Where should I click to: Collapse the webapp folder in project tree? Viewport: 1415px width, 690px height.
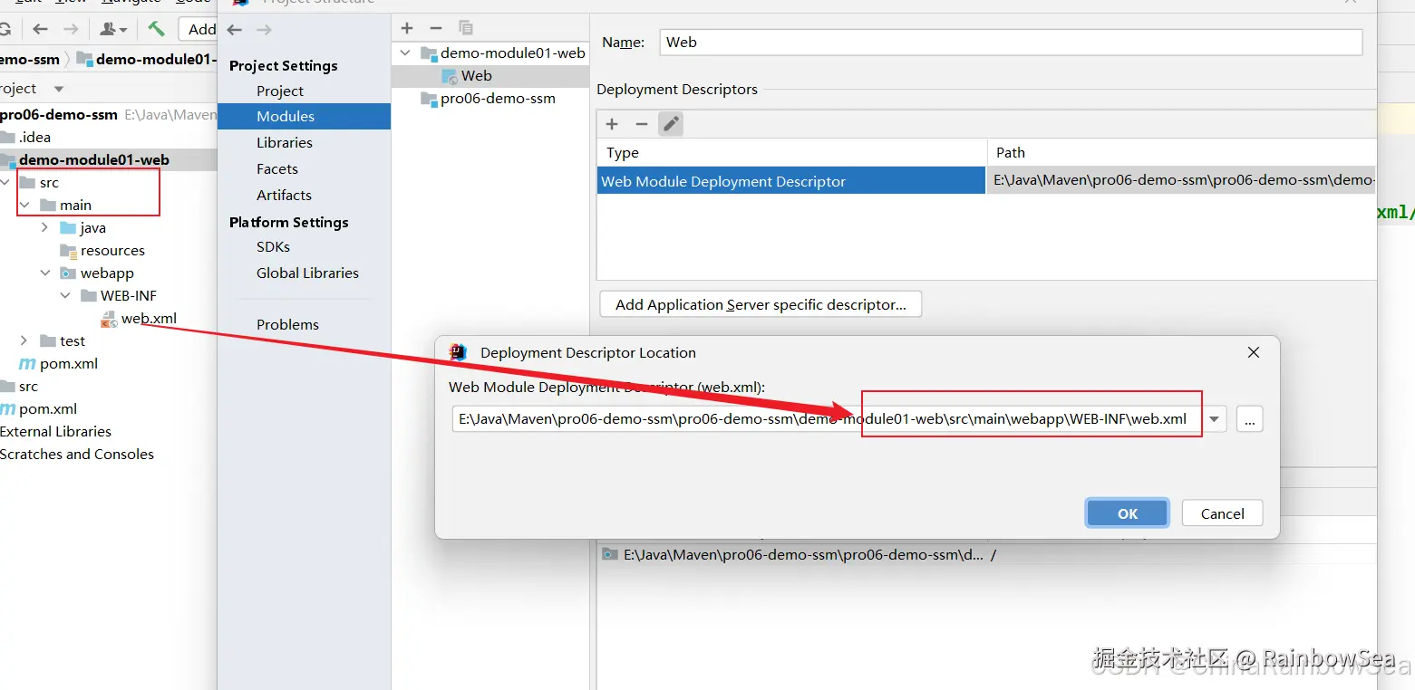point(44,273)
